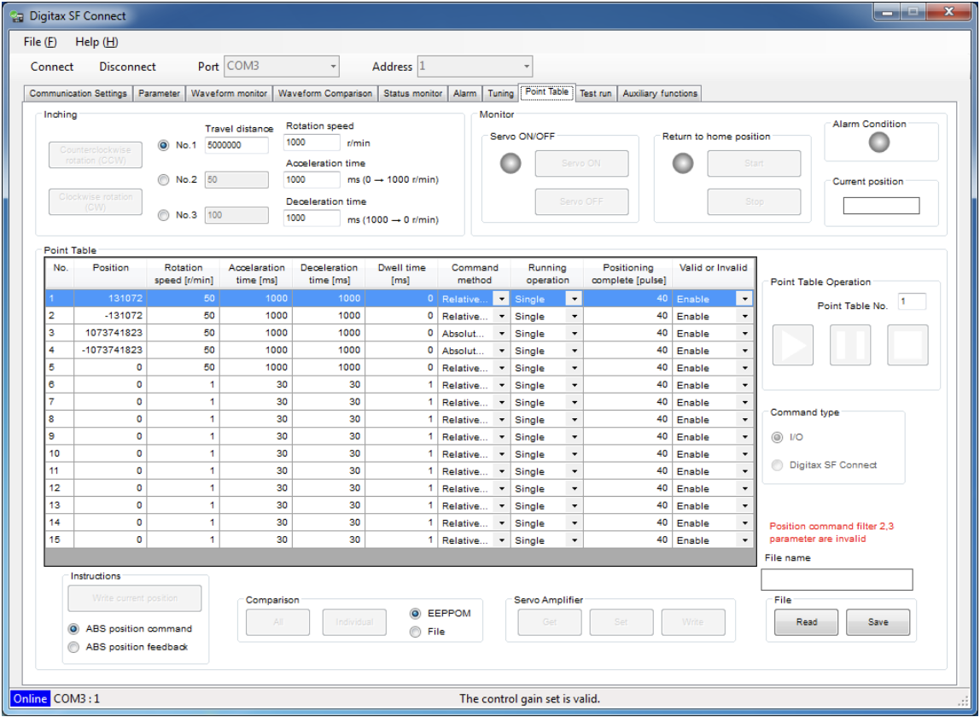
Task: Switch to the Waveform monitor tab
Action: [x=229, y=94]
